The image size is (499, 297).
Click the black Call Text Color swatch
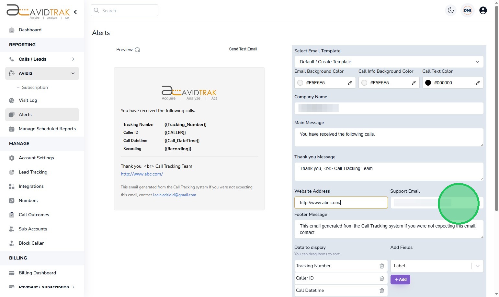[428, 83]
